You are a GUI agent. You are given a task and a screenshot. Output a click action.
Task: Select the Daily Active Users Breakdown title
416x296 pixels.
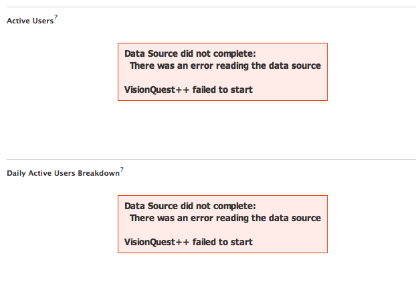[64, 174]
